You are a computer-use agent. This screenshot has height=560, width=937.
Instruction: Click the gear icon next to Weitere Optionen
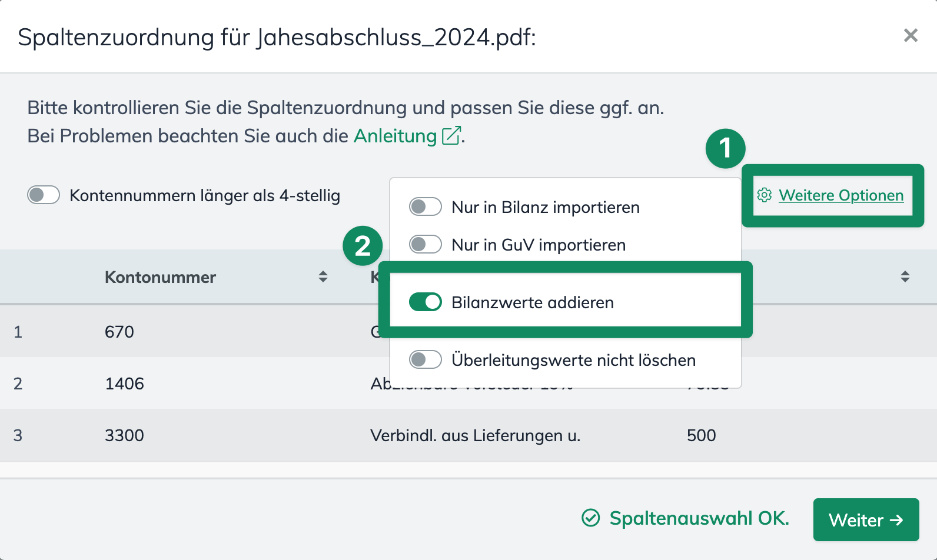(x=765, y=195)
